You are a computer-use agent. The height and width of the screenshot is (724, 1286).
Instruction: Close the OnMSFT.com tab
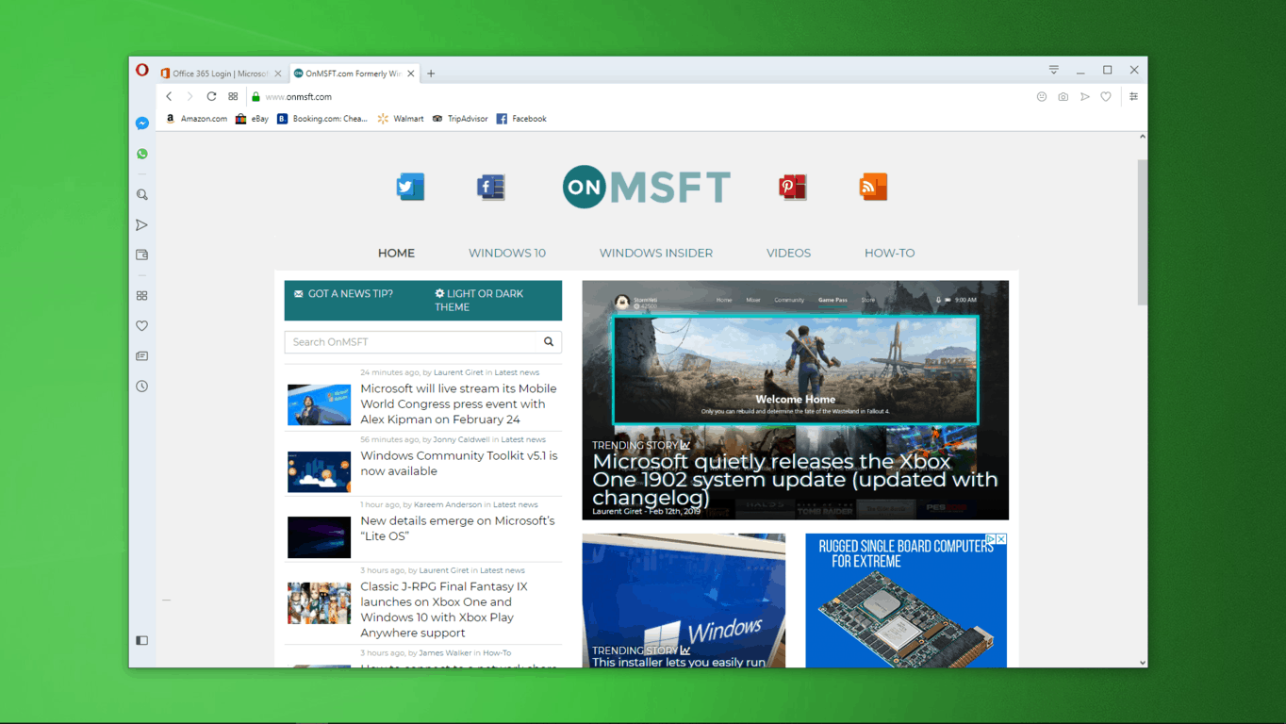click(411, 74)
